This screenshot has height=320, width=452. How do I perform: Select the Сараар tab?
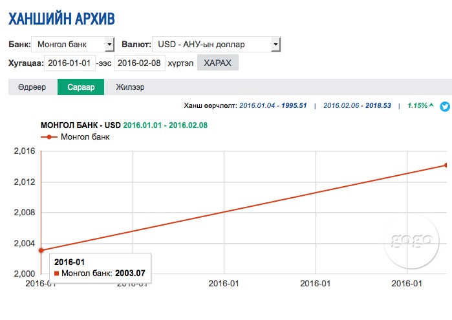point(81,87)
